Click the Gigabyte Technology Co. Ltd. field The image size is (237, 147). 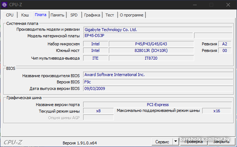pos(158,30)
